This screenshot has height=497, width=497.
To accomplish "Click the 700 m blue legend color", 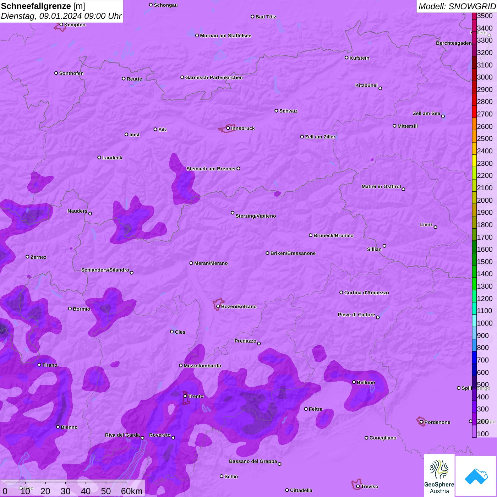I will (x=474, y=357).
